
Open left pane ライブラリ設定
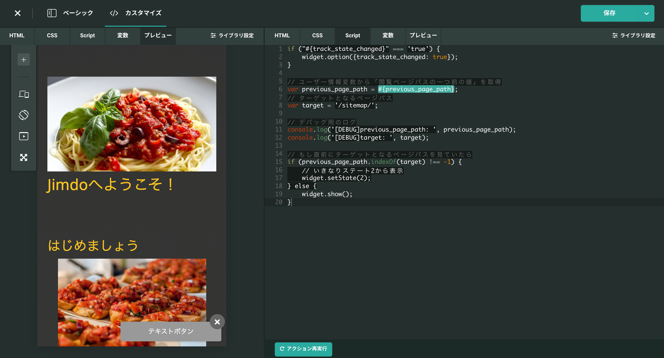232,36
